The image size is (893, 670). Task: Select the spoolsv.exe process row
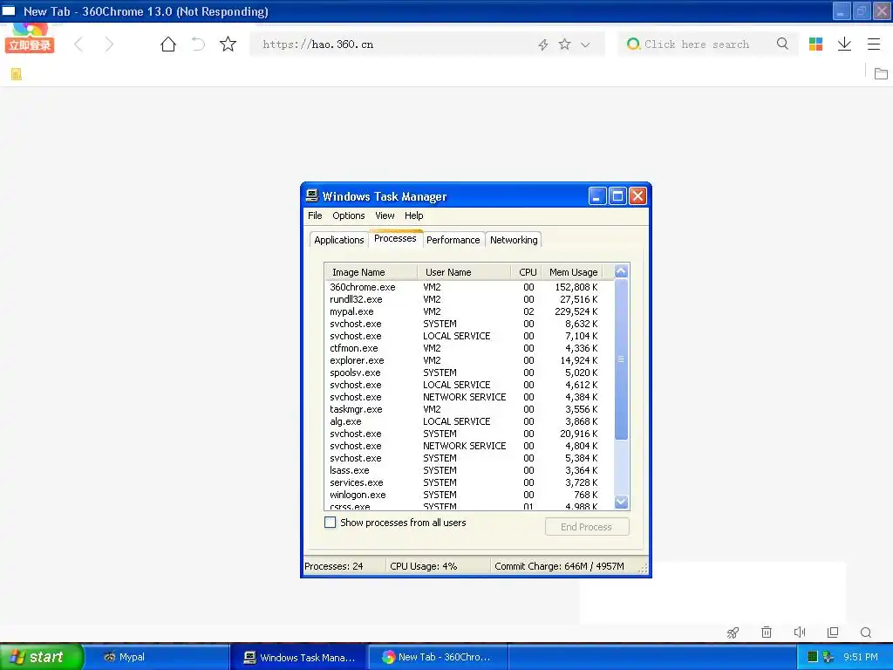(469, 373)
